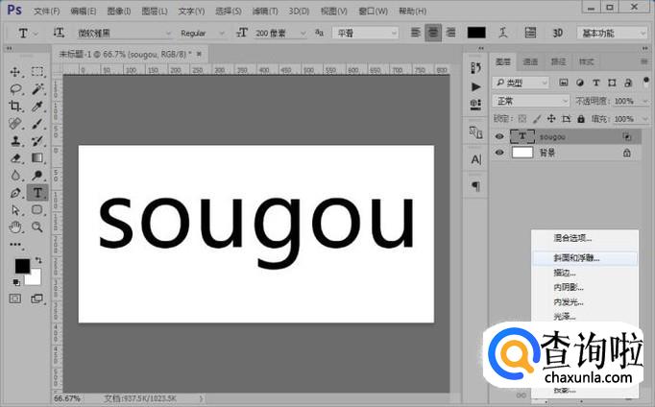655x407 pixels.
Task: Open the background color picker
Action: (x=36, y=278)
